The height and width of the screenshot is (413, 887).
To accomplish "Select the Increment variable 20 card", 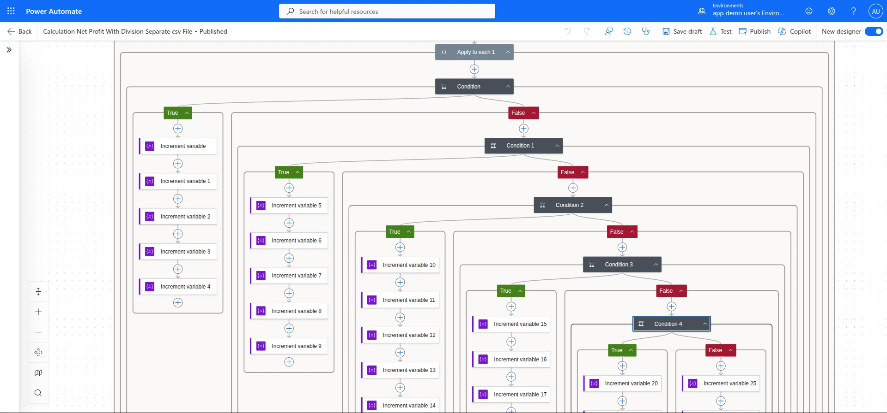I will [x=622, y=383].
